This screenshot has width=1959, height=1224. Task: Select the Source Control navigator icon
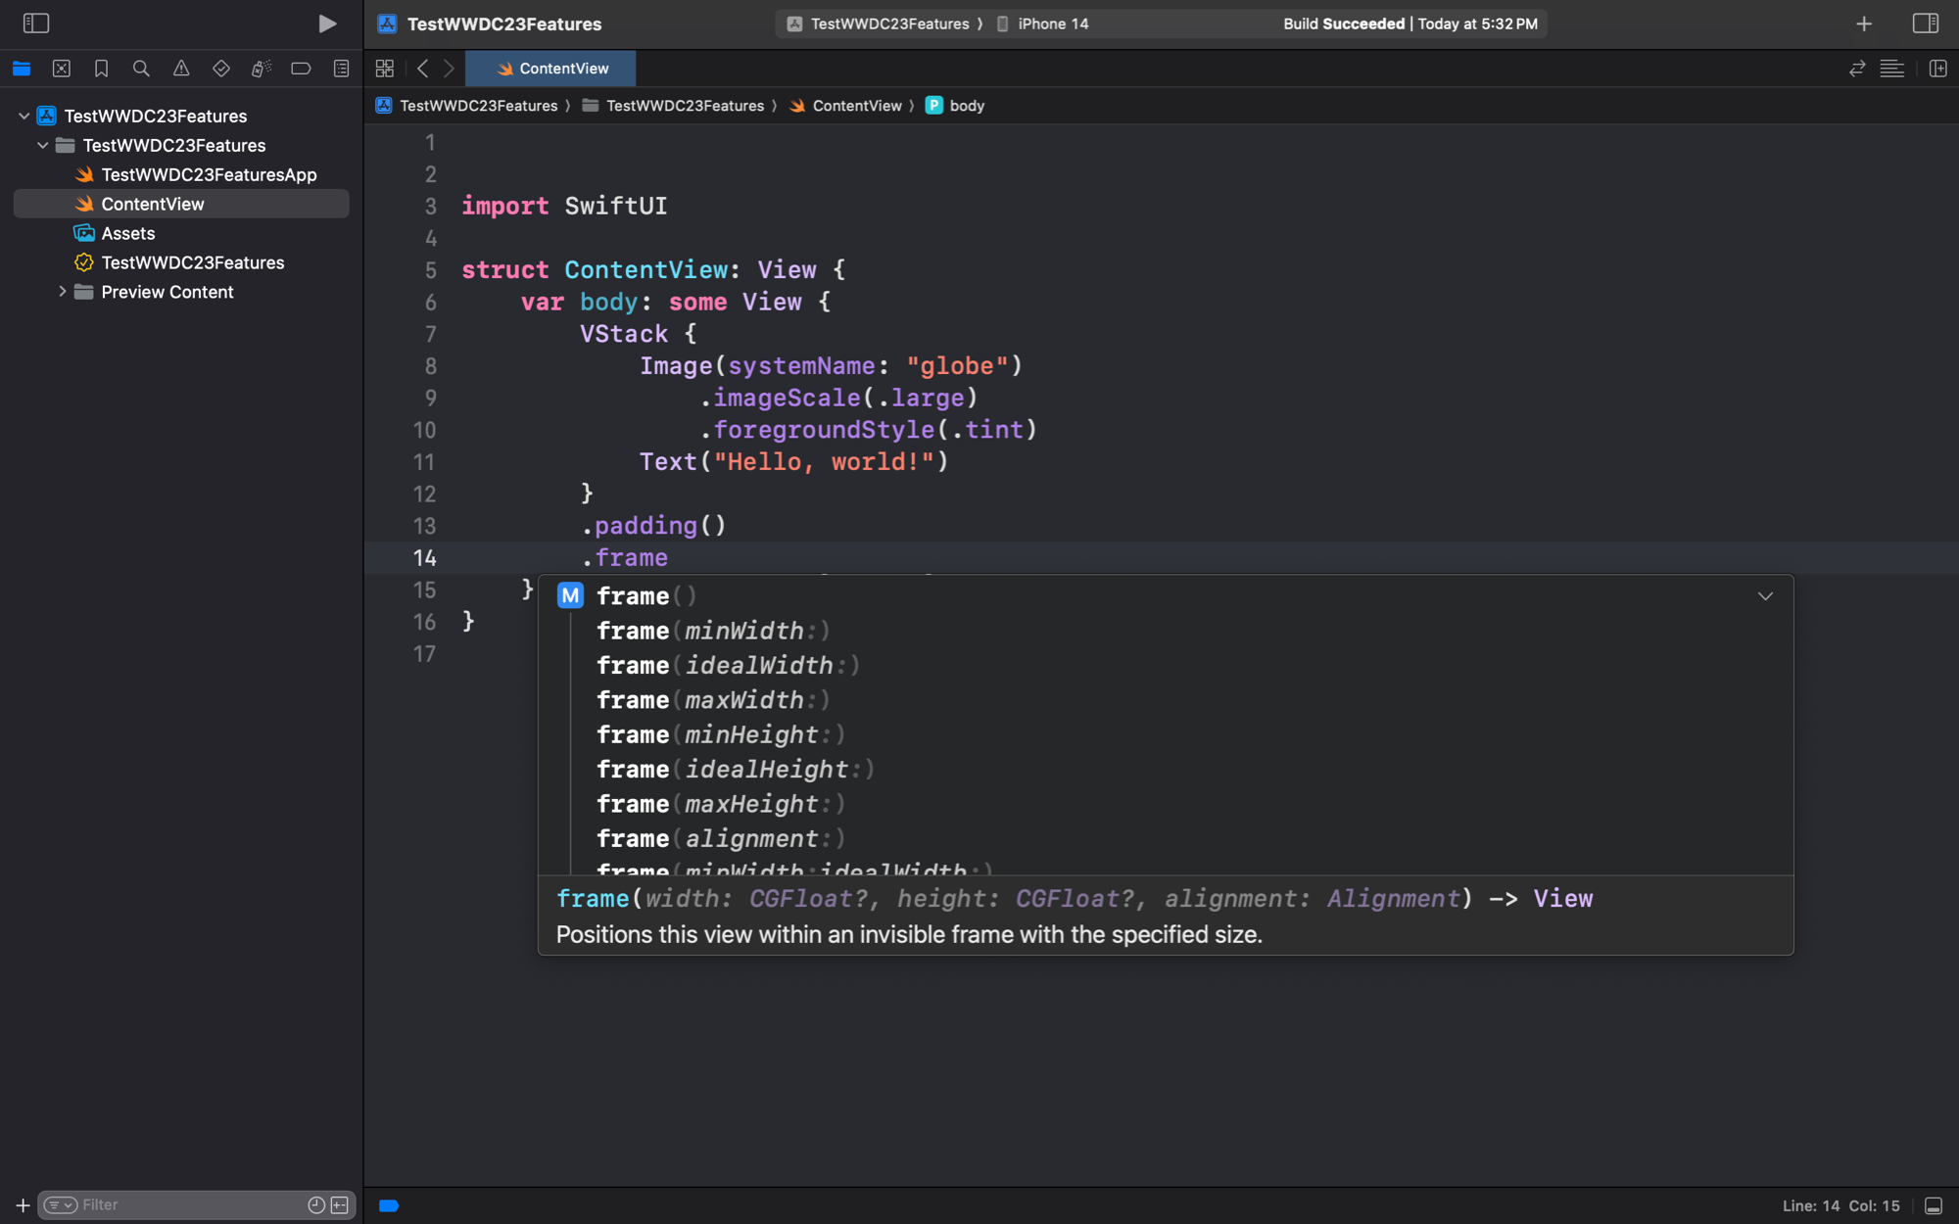(x=61, y=69)
